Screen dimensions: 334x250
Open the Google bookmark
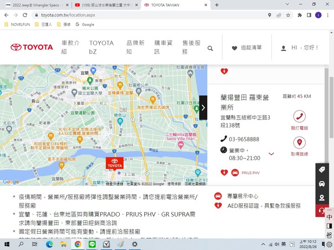point(85,25)
